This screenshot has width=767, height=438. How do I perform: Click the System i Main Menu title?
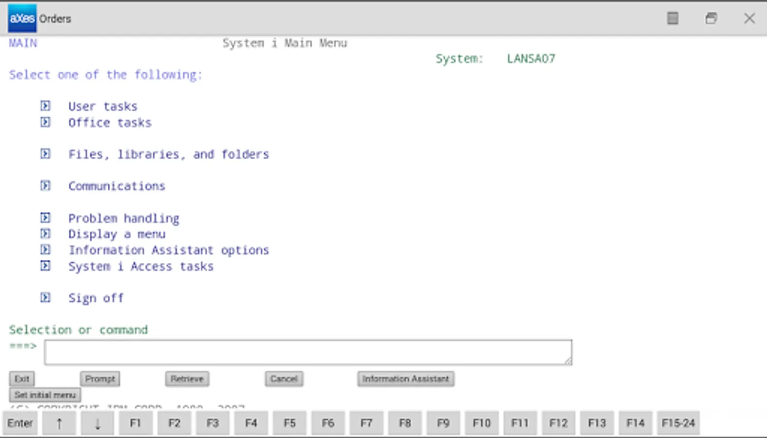285,43
